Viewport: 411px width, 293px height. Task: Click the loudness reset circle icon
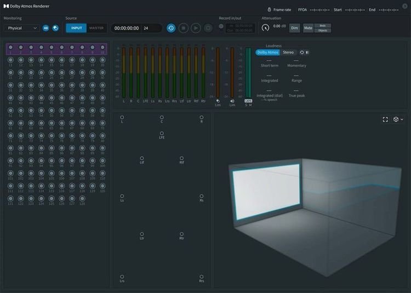point(302,53)
